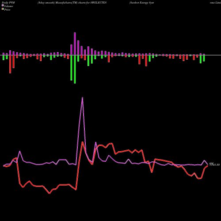Image resolution: width=221 pixels, height=221 pixels.
Task: Click the red-green Price legend swatch
Action: point(3,9)
